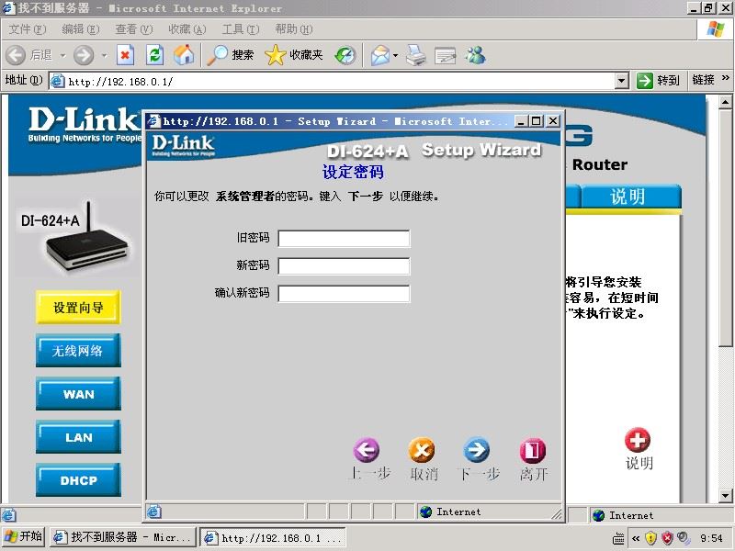Click the URL text in the address bar

[120, 82]
